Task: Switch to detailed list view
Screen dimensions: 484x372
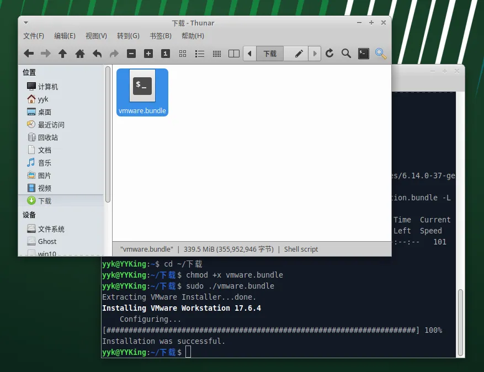Action: (x=200, y=54)
